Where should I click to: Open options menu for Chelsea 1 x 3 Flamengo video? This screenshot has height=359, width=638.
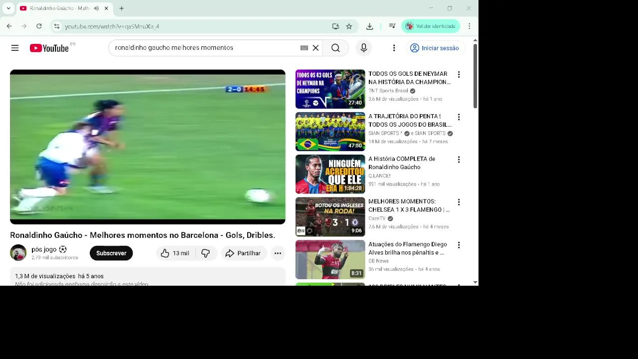click(x=459, y=202)
